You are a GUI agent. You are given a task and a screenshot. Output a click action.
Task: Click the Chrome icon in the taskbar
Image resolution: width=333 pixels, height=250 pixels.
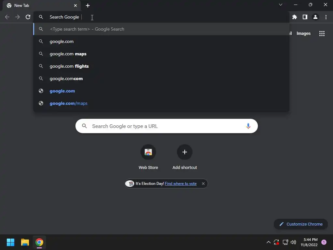39,242
